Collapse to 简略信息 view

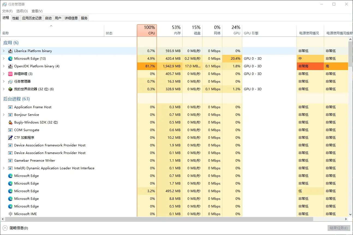pyautogui.click(x=15, y=228)
